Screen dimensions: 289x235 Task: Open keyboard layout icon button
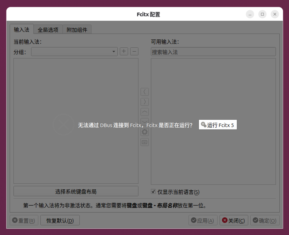[145, 142]
